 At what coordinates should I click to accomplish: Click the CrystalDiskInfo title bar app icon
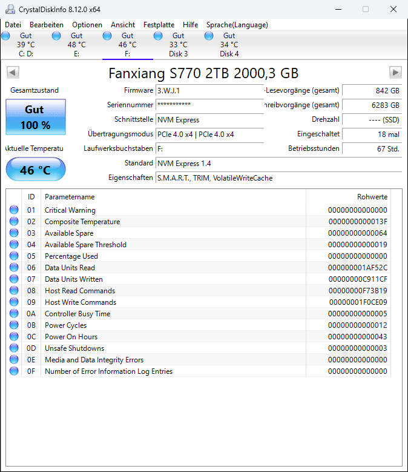pyautogui.click(x=10, y=9)
